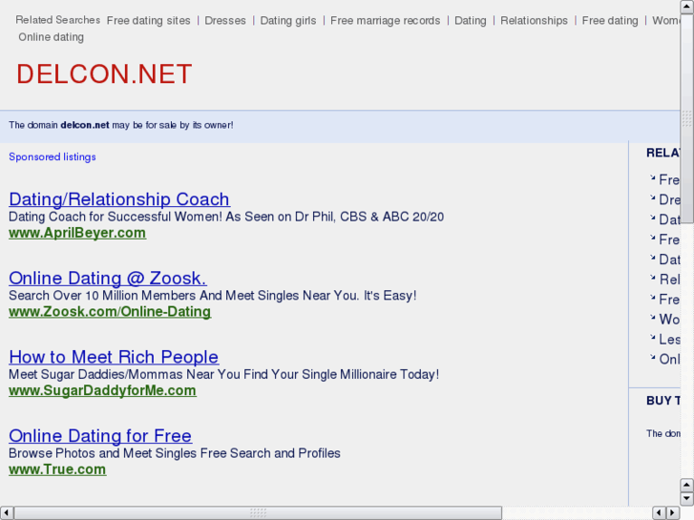
Task: Click the arrow bullet beside 'Rel' in sidebar
Action: click(652, 278)
